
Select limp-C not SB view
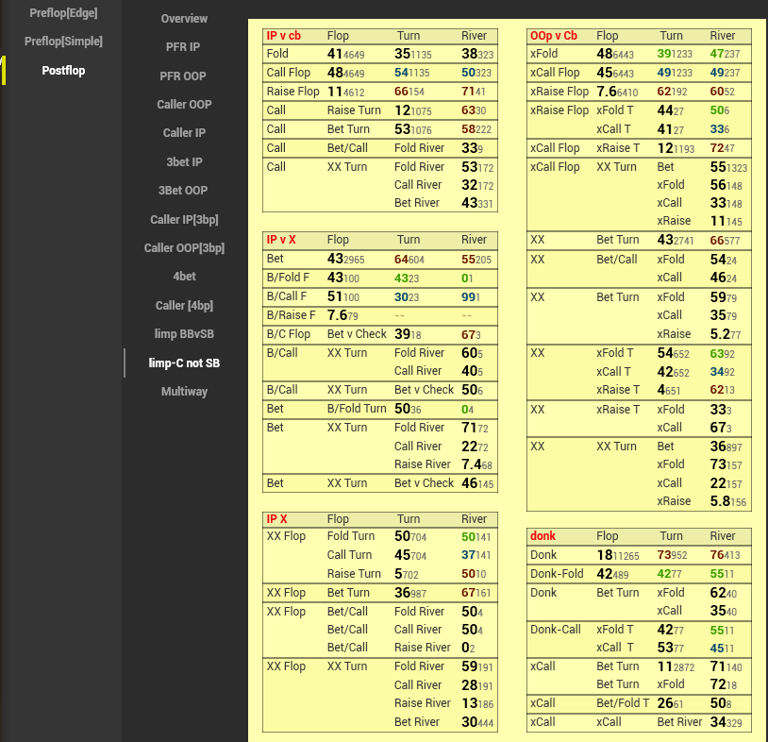(184, 363)
